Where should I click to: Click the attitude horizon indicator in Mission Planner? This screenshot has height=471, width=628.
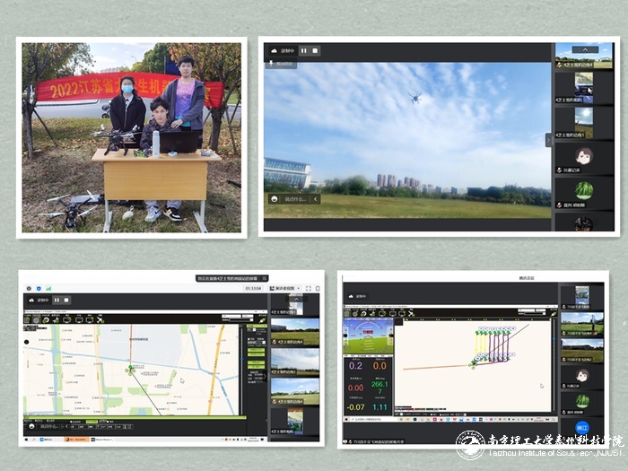point(369,337)
